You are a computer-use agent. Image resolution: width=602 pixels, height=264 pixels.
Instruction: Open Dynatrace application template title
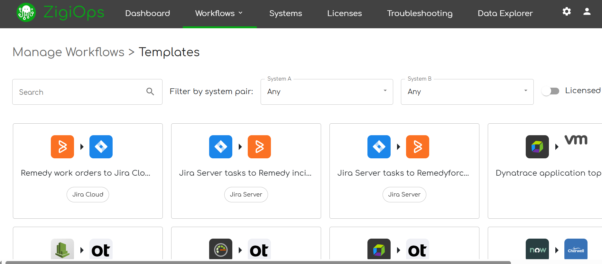[x=549, y=173]
